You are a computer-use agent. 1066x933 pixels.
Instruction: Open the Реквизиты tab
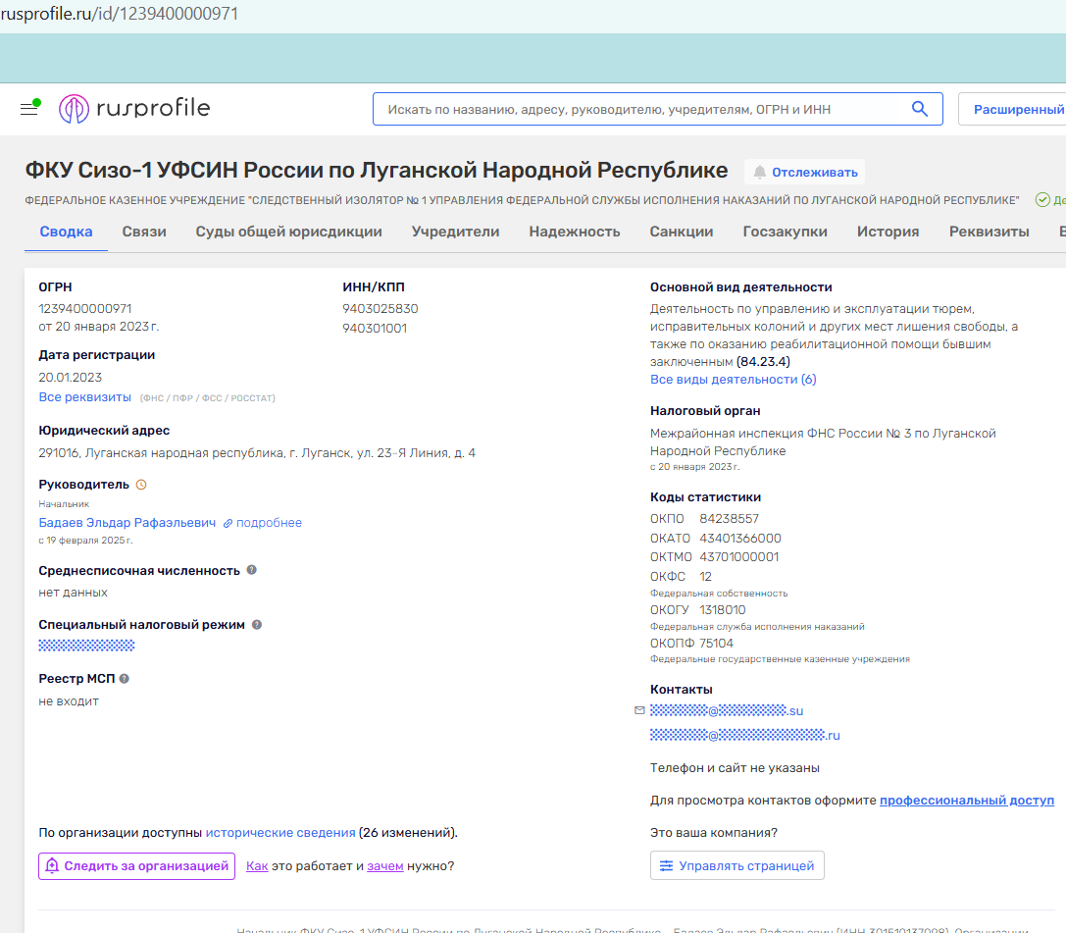[990, 232]
